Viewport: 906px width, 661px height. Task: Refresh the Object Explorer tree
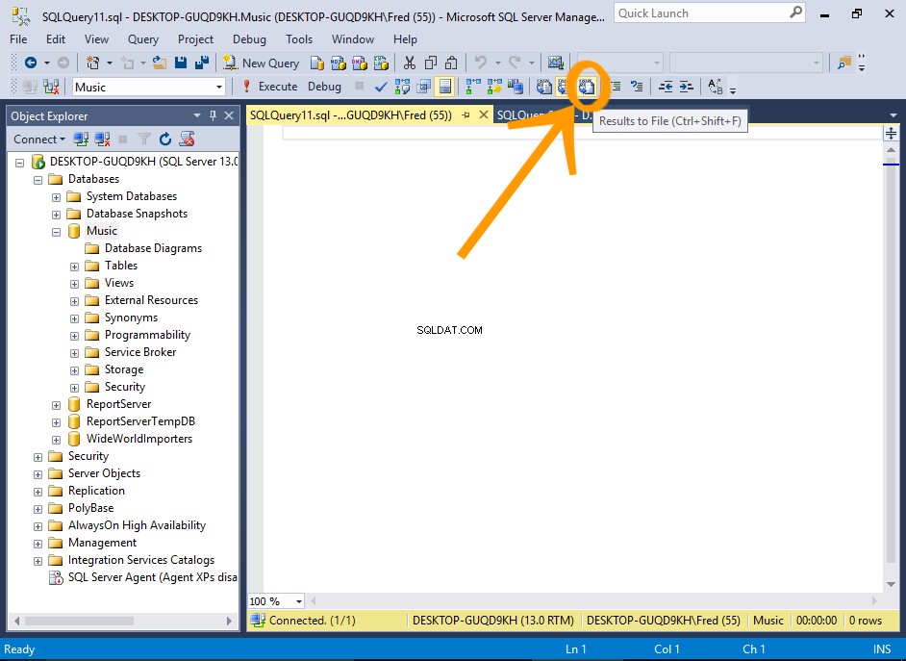(165, 139)
